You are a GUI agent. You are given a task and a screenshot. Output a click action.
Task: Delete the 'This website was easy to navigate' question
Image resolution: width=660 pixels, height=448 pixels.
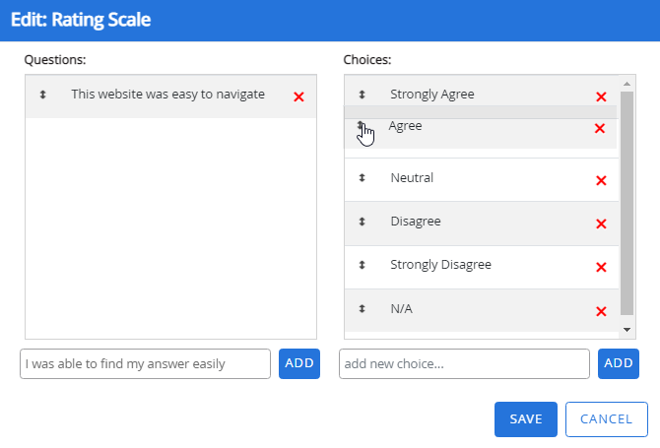tap(298, 96)
